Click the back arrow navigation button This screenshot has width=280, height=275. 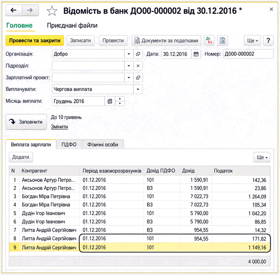click(x=14, y=10)
